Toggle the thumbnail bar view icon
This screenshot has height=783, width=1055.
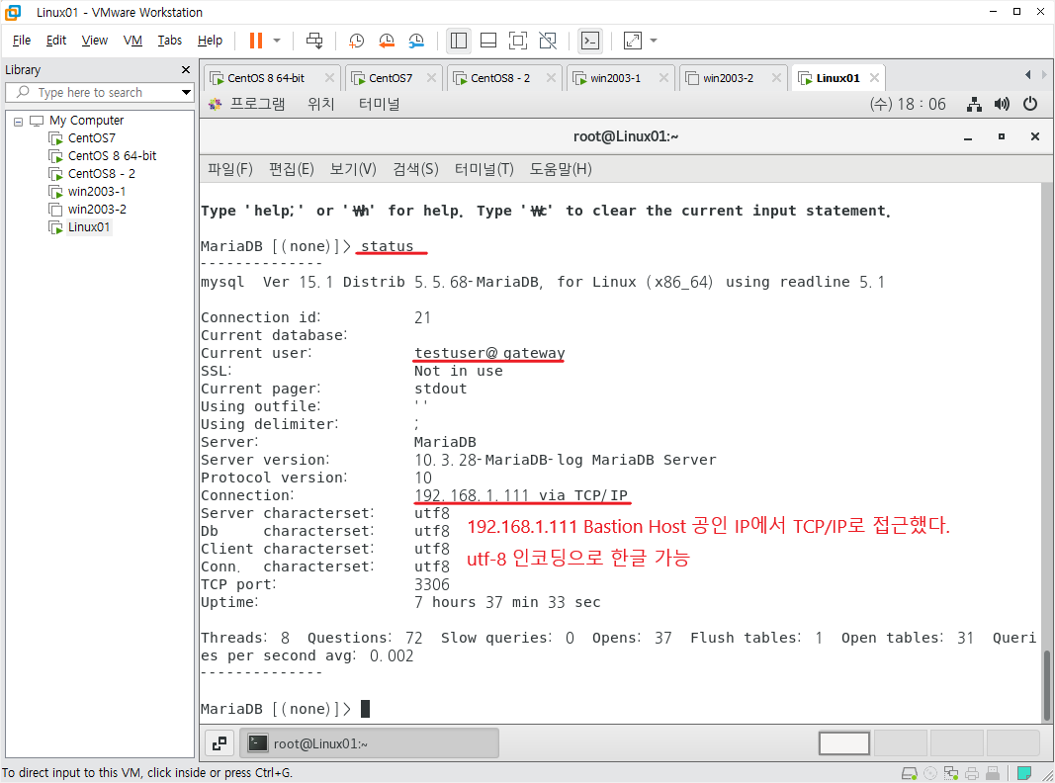(488, 41)
